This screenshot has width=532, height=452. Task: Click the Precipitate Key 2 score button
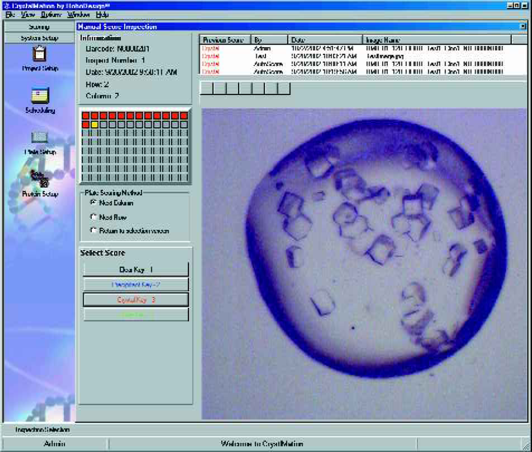click(x=136, y=285)
